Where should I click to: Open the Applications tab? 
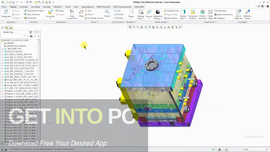[x=87, y=7]
